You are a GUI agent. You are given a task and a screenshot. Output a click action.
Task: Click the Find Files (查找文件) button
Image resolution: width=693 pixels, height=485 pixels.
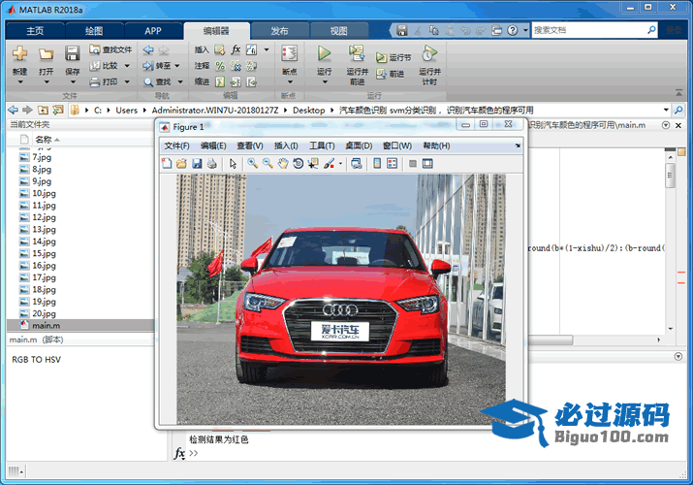(x=110, y=49)
